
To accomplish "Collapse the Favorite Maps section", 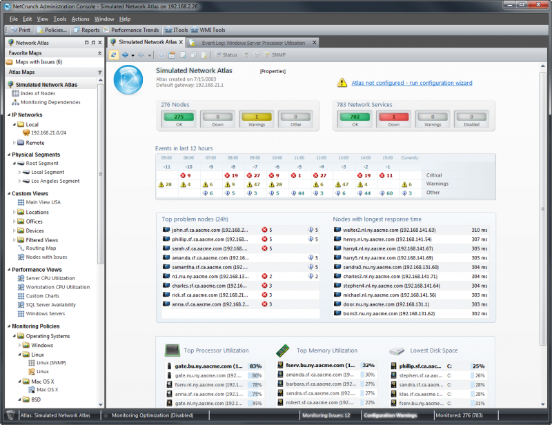I will [99, 53].
